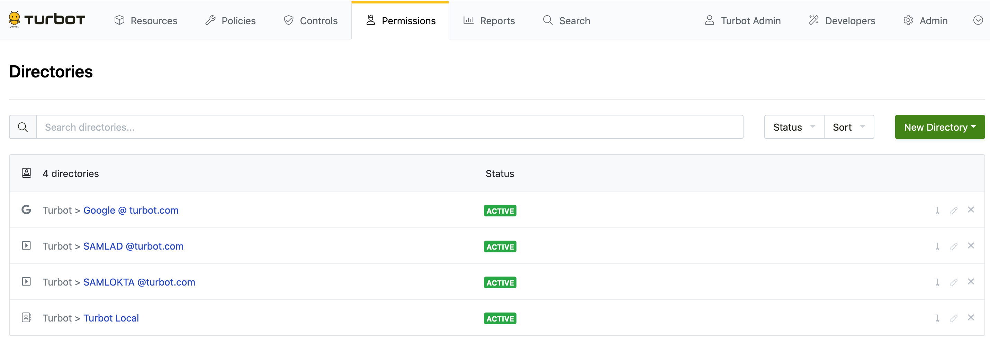Click the directory list header icon
This screenshot has width=990, height=354.
(26, 173)
